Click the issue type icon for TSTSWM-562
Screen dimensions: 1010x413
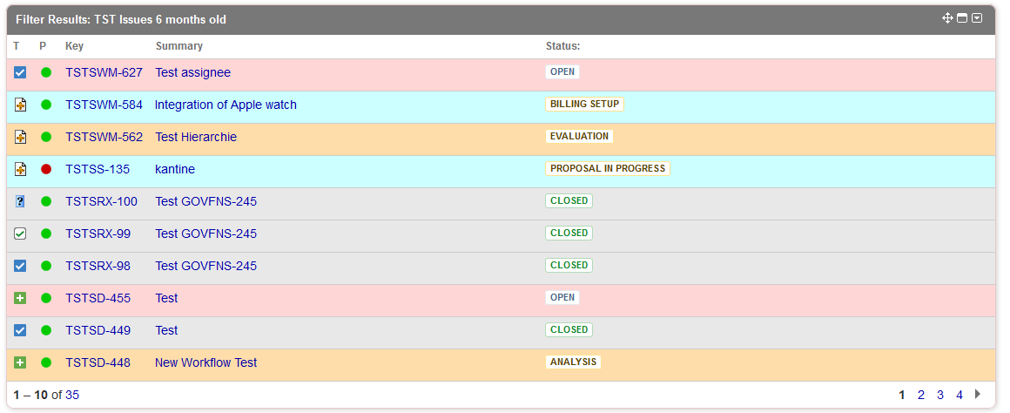(x=20, y=137)
